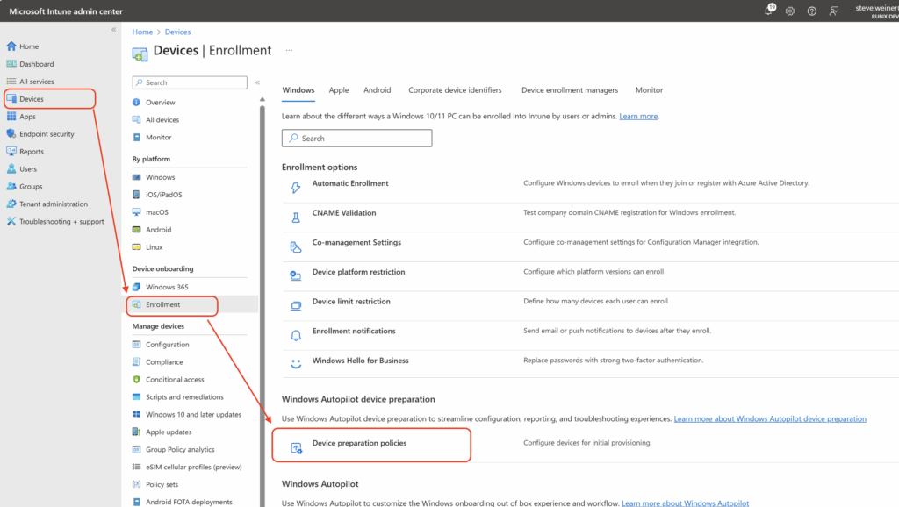Open Scripts and remediations

coord(184,397)
